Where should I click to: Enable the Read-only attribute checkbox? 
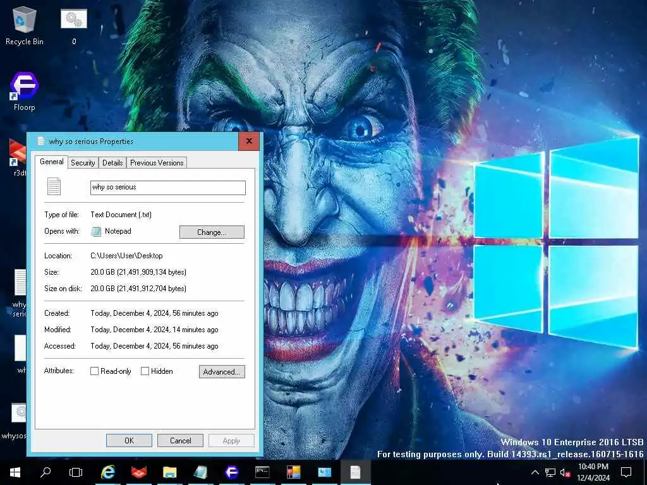coord(95,371)
